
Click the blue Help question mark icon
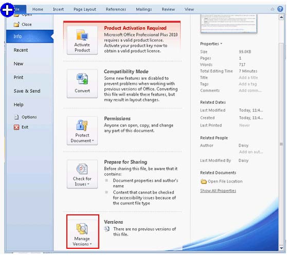tap(280, 9)
